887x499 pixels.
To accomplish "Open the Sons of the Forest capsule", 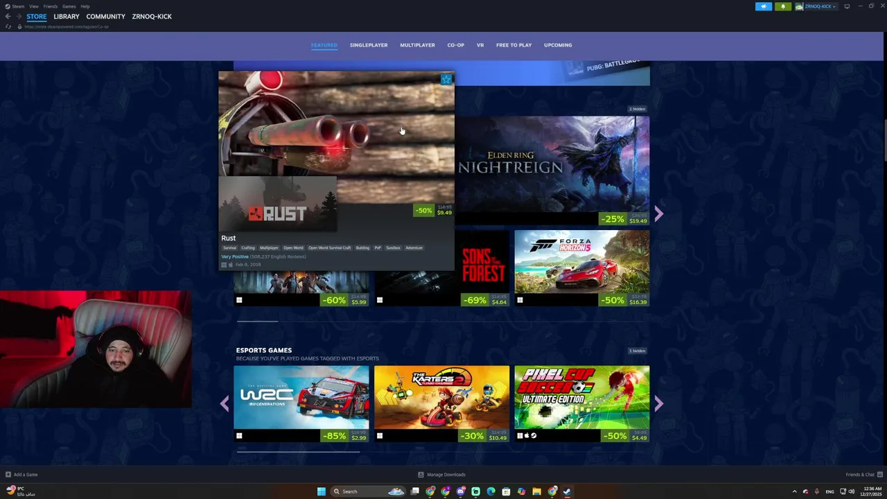I will [x=482, y=268].
